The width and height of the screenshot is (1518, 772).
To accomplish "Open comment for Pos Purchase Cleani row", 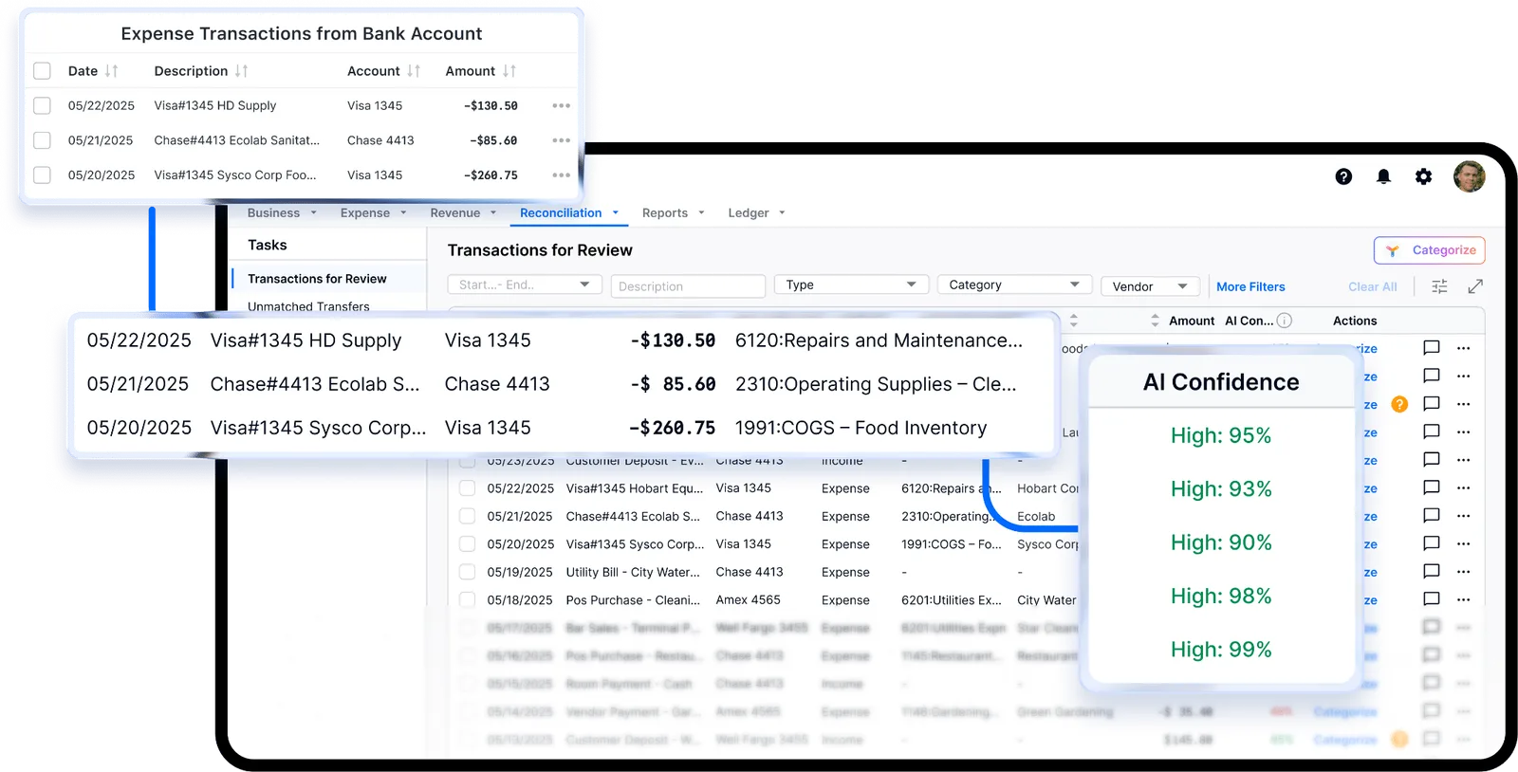I will [1432, 599].
